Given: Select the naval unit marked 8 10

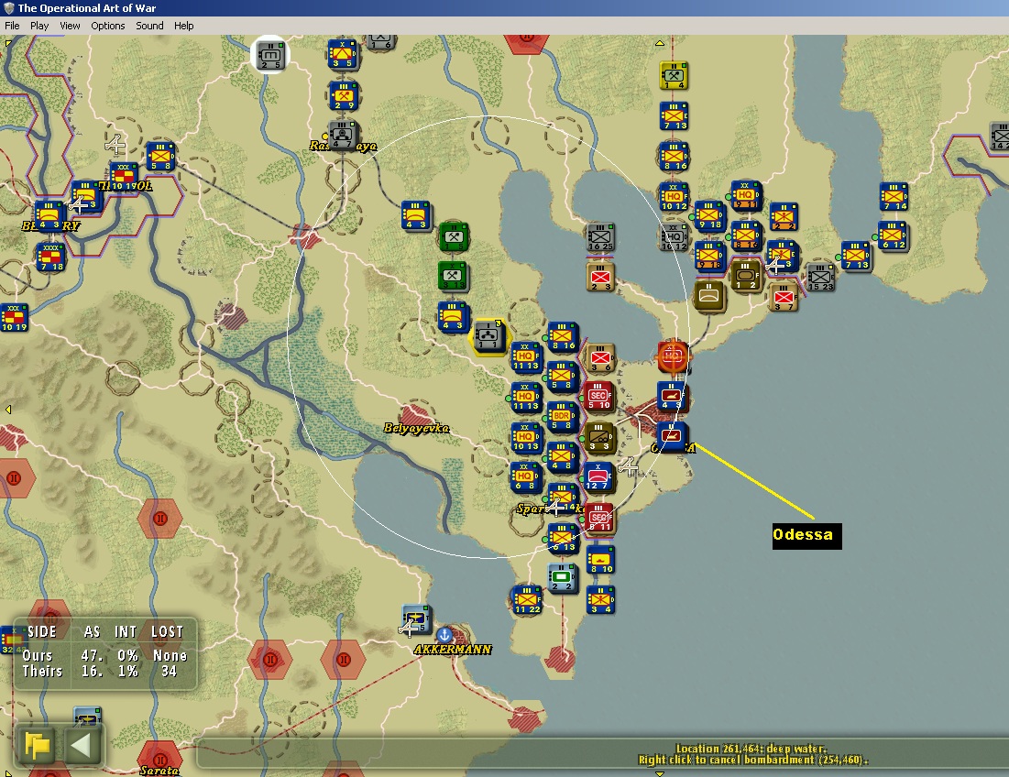Looking at the screenshot, I should (x=600, y=560).
